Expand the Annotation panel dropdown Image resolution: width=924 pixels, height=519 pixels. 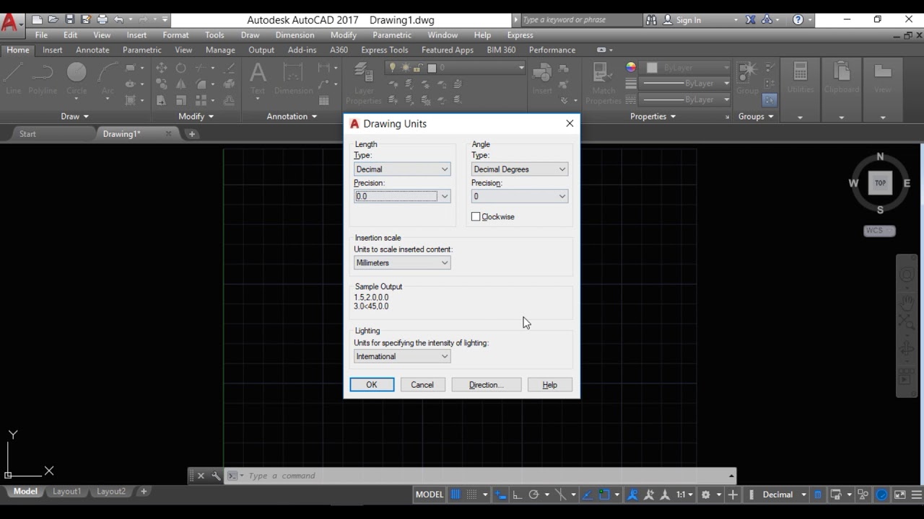pyautogui.click(x=292, y=116)
